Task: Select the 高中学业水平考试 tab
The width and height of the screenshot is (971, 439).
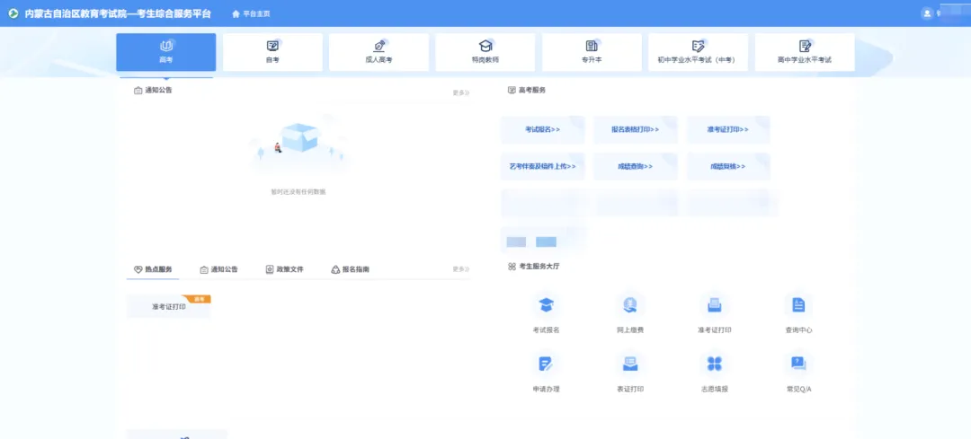Action: [x=805, y=52]
